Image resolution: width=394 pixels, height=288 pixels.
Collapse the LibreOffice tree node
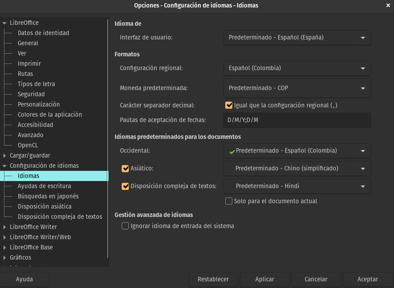[x=4, y=23]
